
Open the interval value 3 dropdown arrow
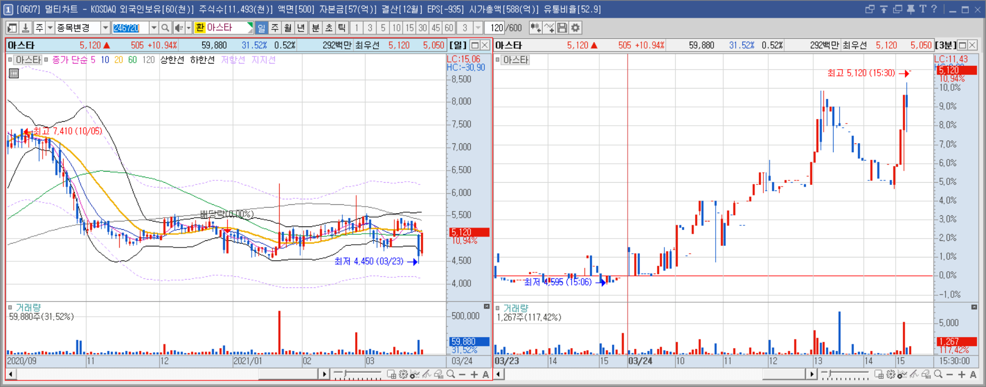478,28
